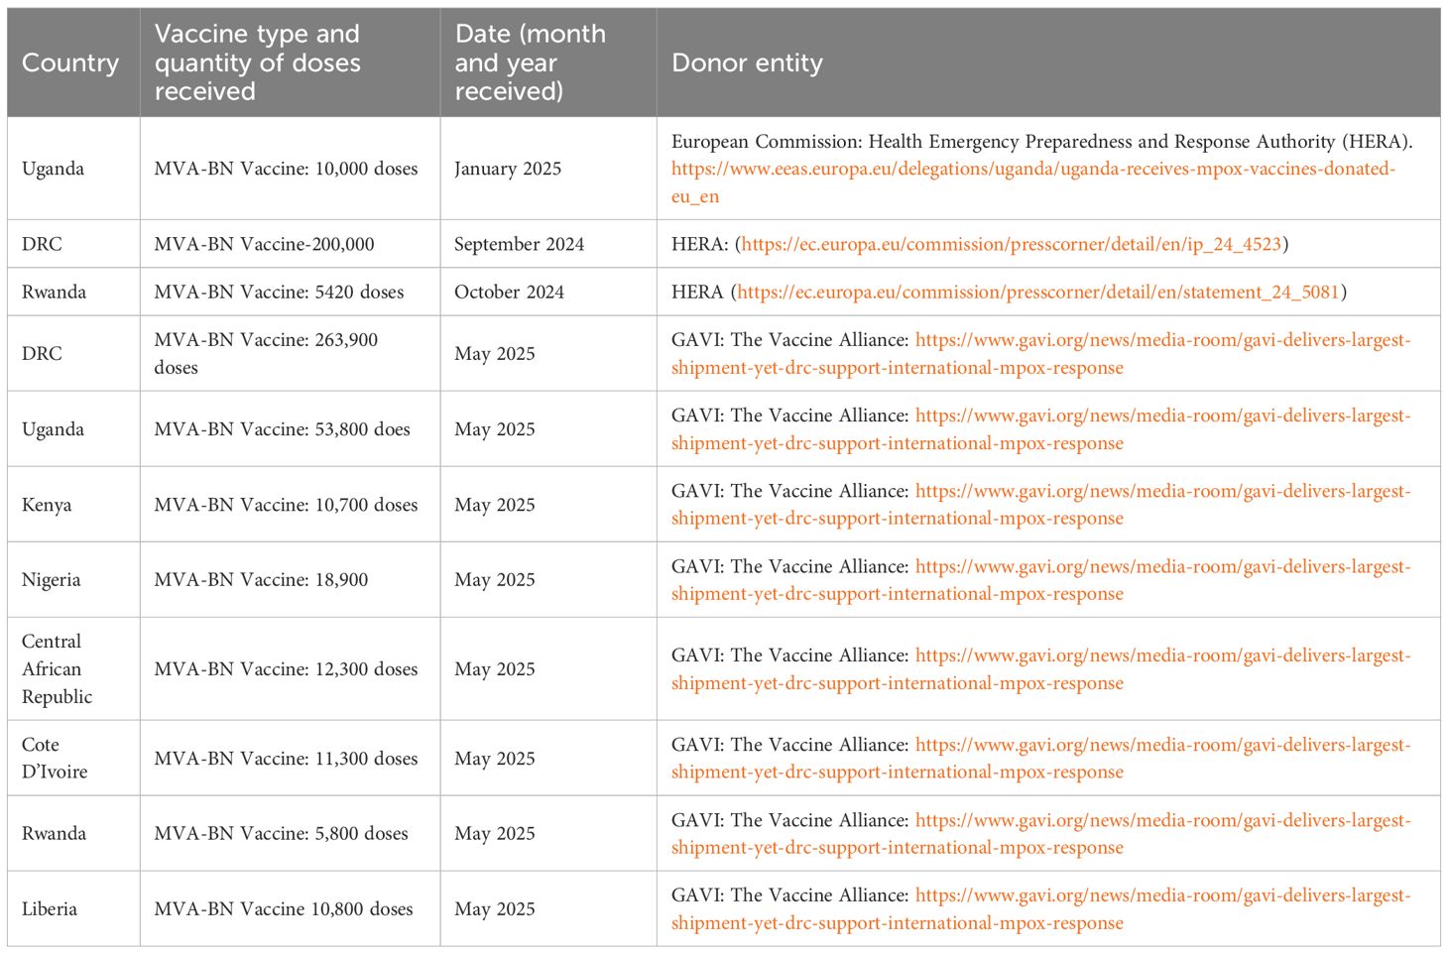Open GAVI link in Cote D'Ivoire row
Screen dimensions: 1448x954
tap(1161, 746)
